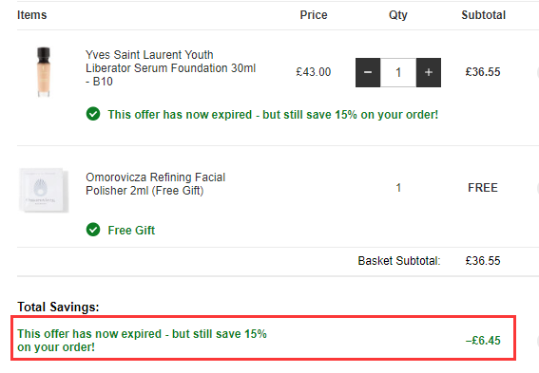The height and width of the screenshot is (373, 539).
Task: Click the Basket Subtotal label
Action: coord(399,261)
